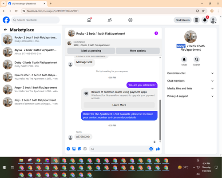Open more actions plus icon in composer
222x178 pixels.
tap(68, 149)
